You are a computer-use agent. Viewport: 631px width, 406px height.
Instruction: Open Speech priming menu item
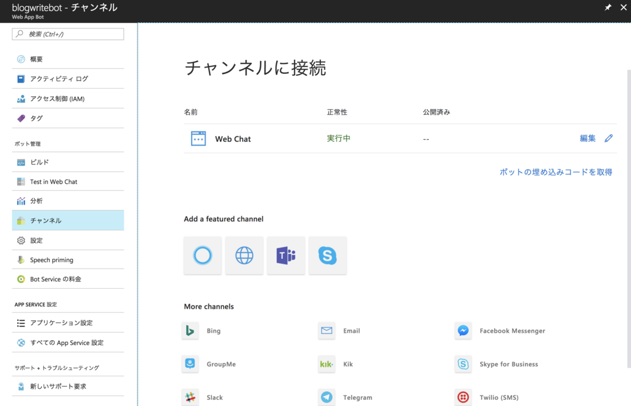(x=68, y=260)
